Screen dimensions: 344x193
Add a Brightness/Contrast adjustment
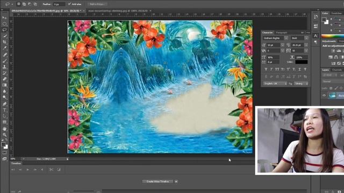pyautogui.click(x=333, y=51)
